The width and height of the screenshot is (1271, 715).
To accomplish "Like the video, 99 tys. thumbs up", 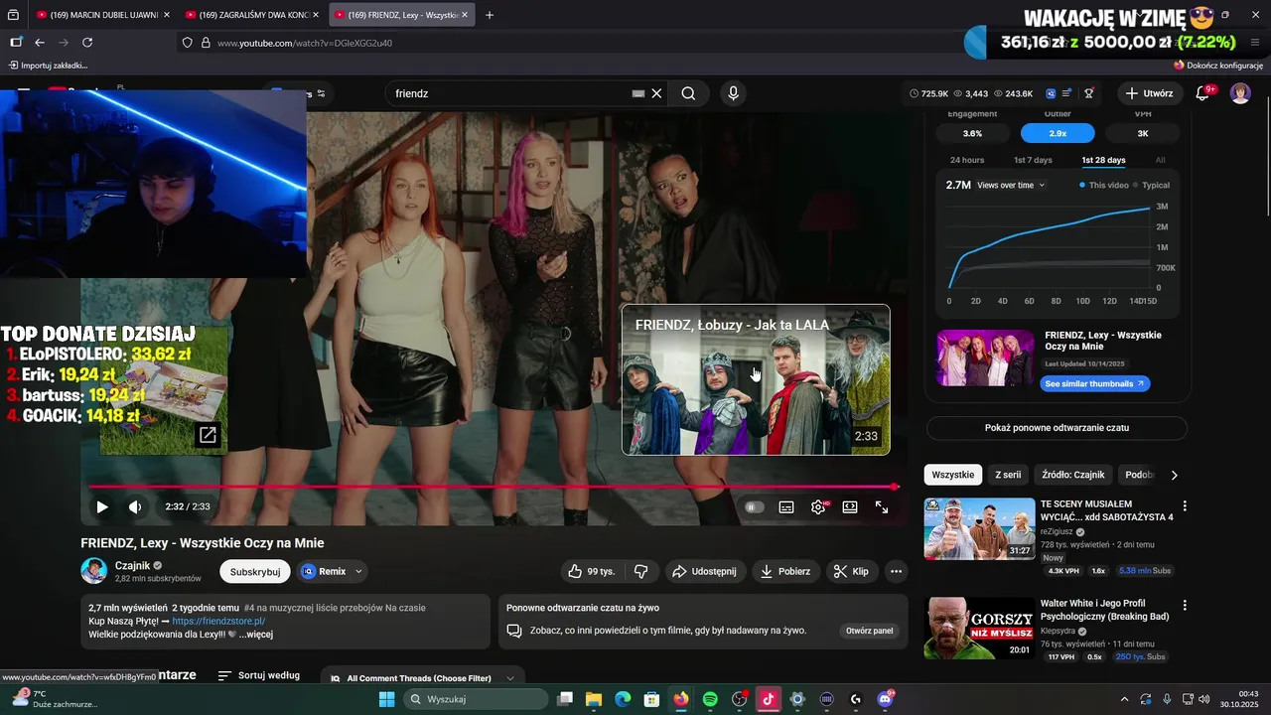I will (x=591, y=571).
